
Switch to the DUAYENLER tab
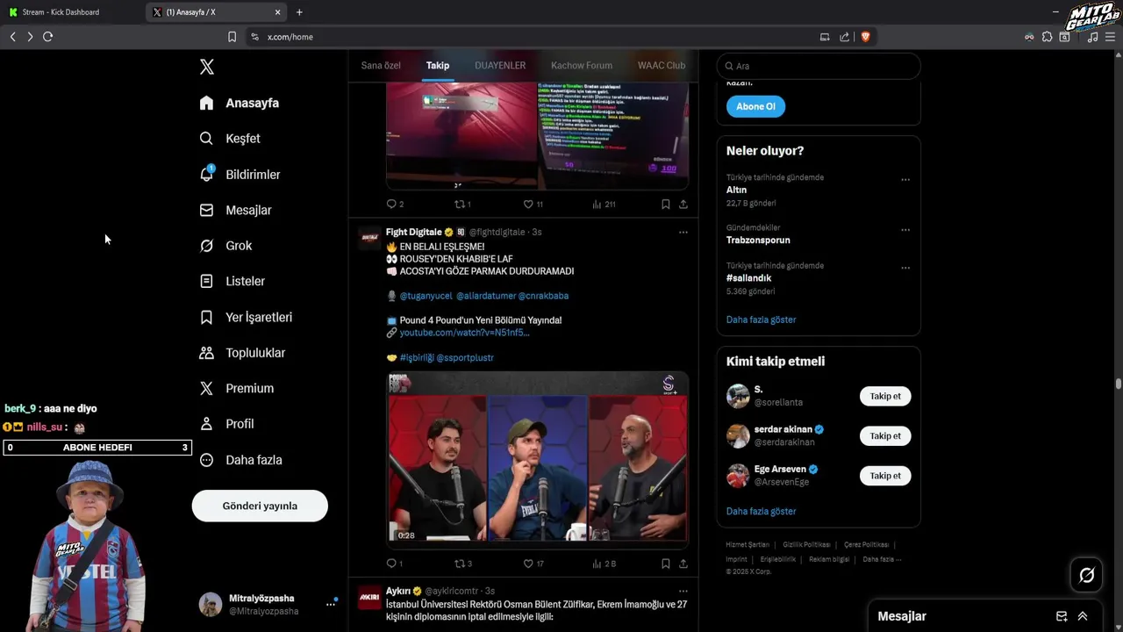click(500, 66)
